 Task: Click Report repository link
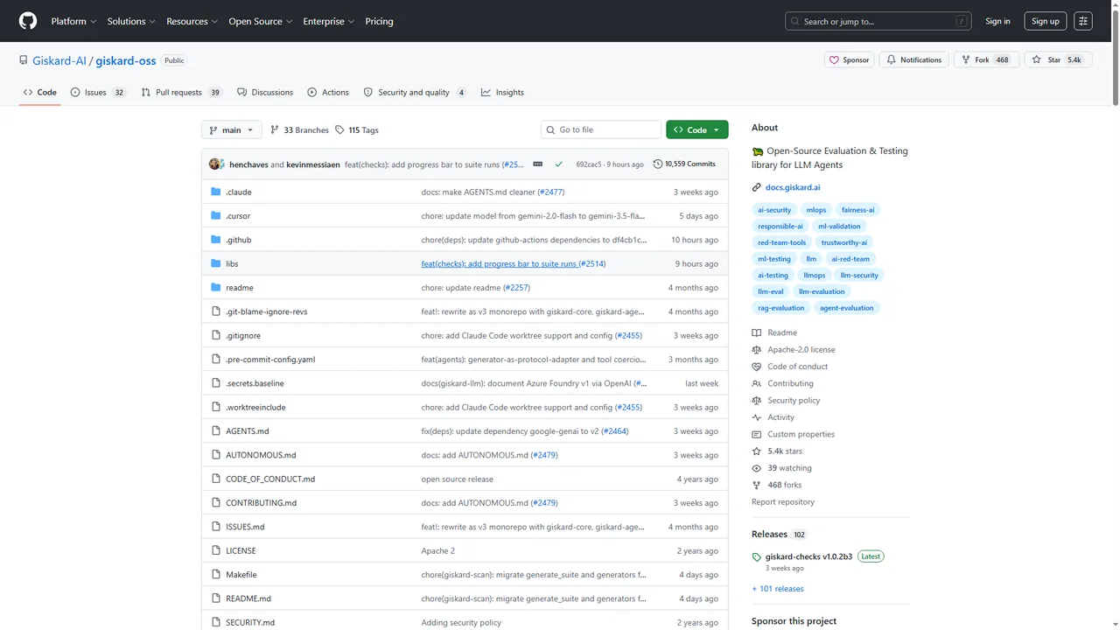tap(783, 502)
